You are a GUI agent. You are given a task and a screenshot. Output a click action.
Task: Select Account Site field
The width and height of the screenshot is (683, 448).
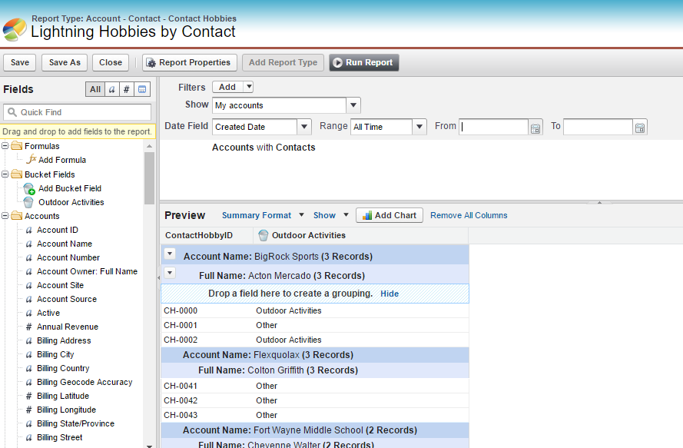(60, 285)
